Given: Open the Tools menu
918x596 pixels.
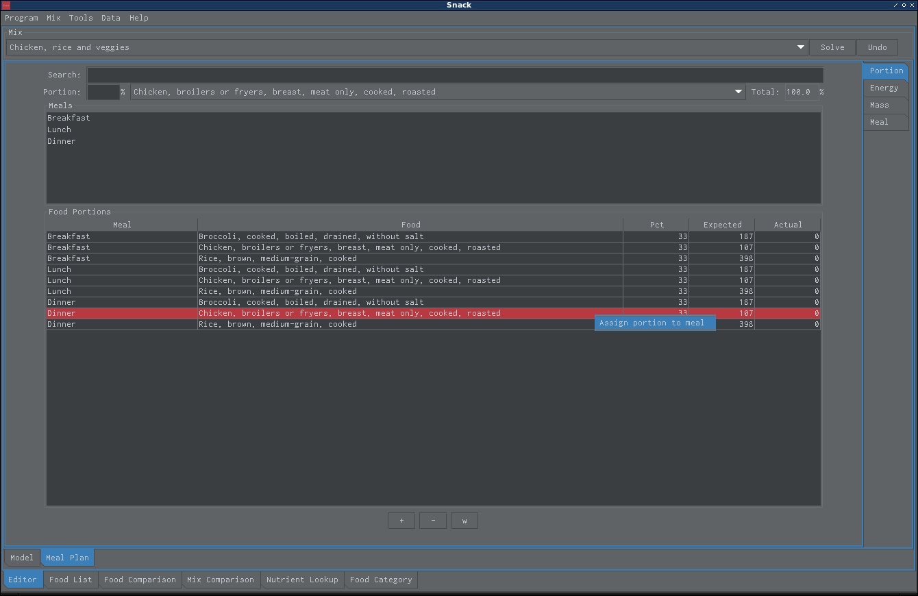Looking at the screenshot, I should click(81, 18).
